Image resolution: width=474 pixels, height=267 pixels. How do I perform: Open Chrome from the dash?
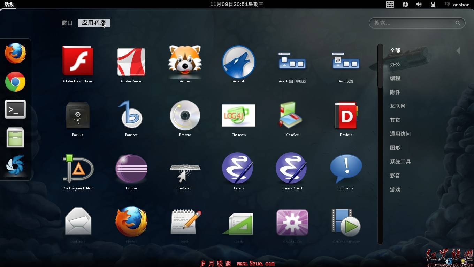click(15, 82)
